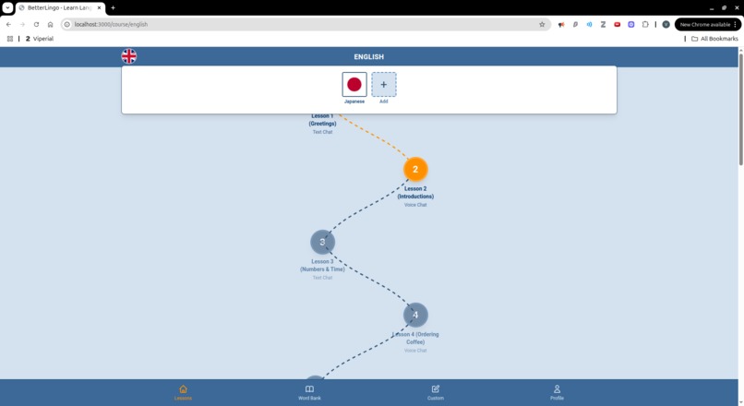Open the apps grid in bookmarks bar
The image size is (744, 406).
coord(10,39)
